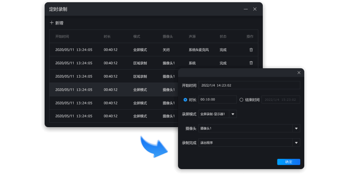Select the 结束时间 radio button
348x174 pixels.
coord(241,100)
